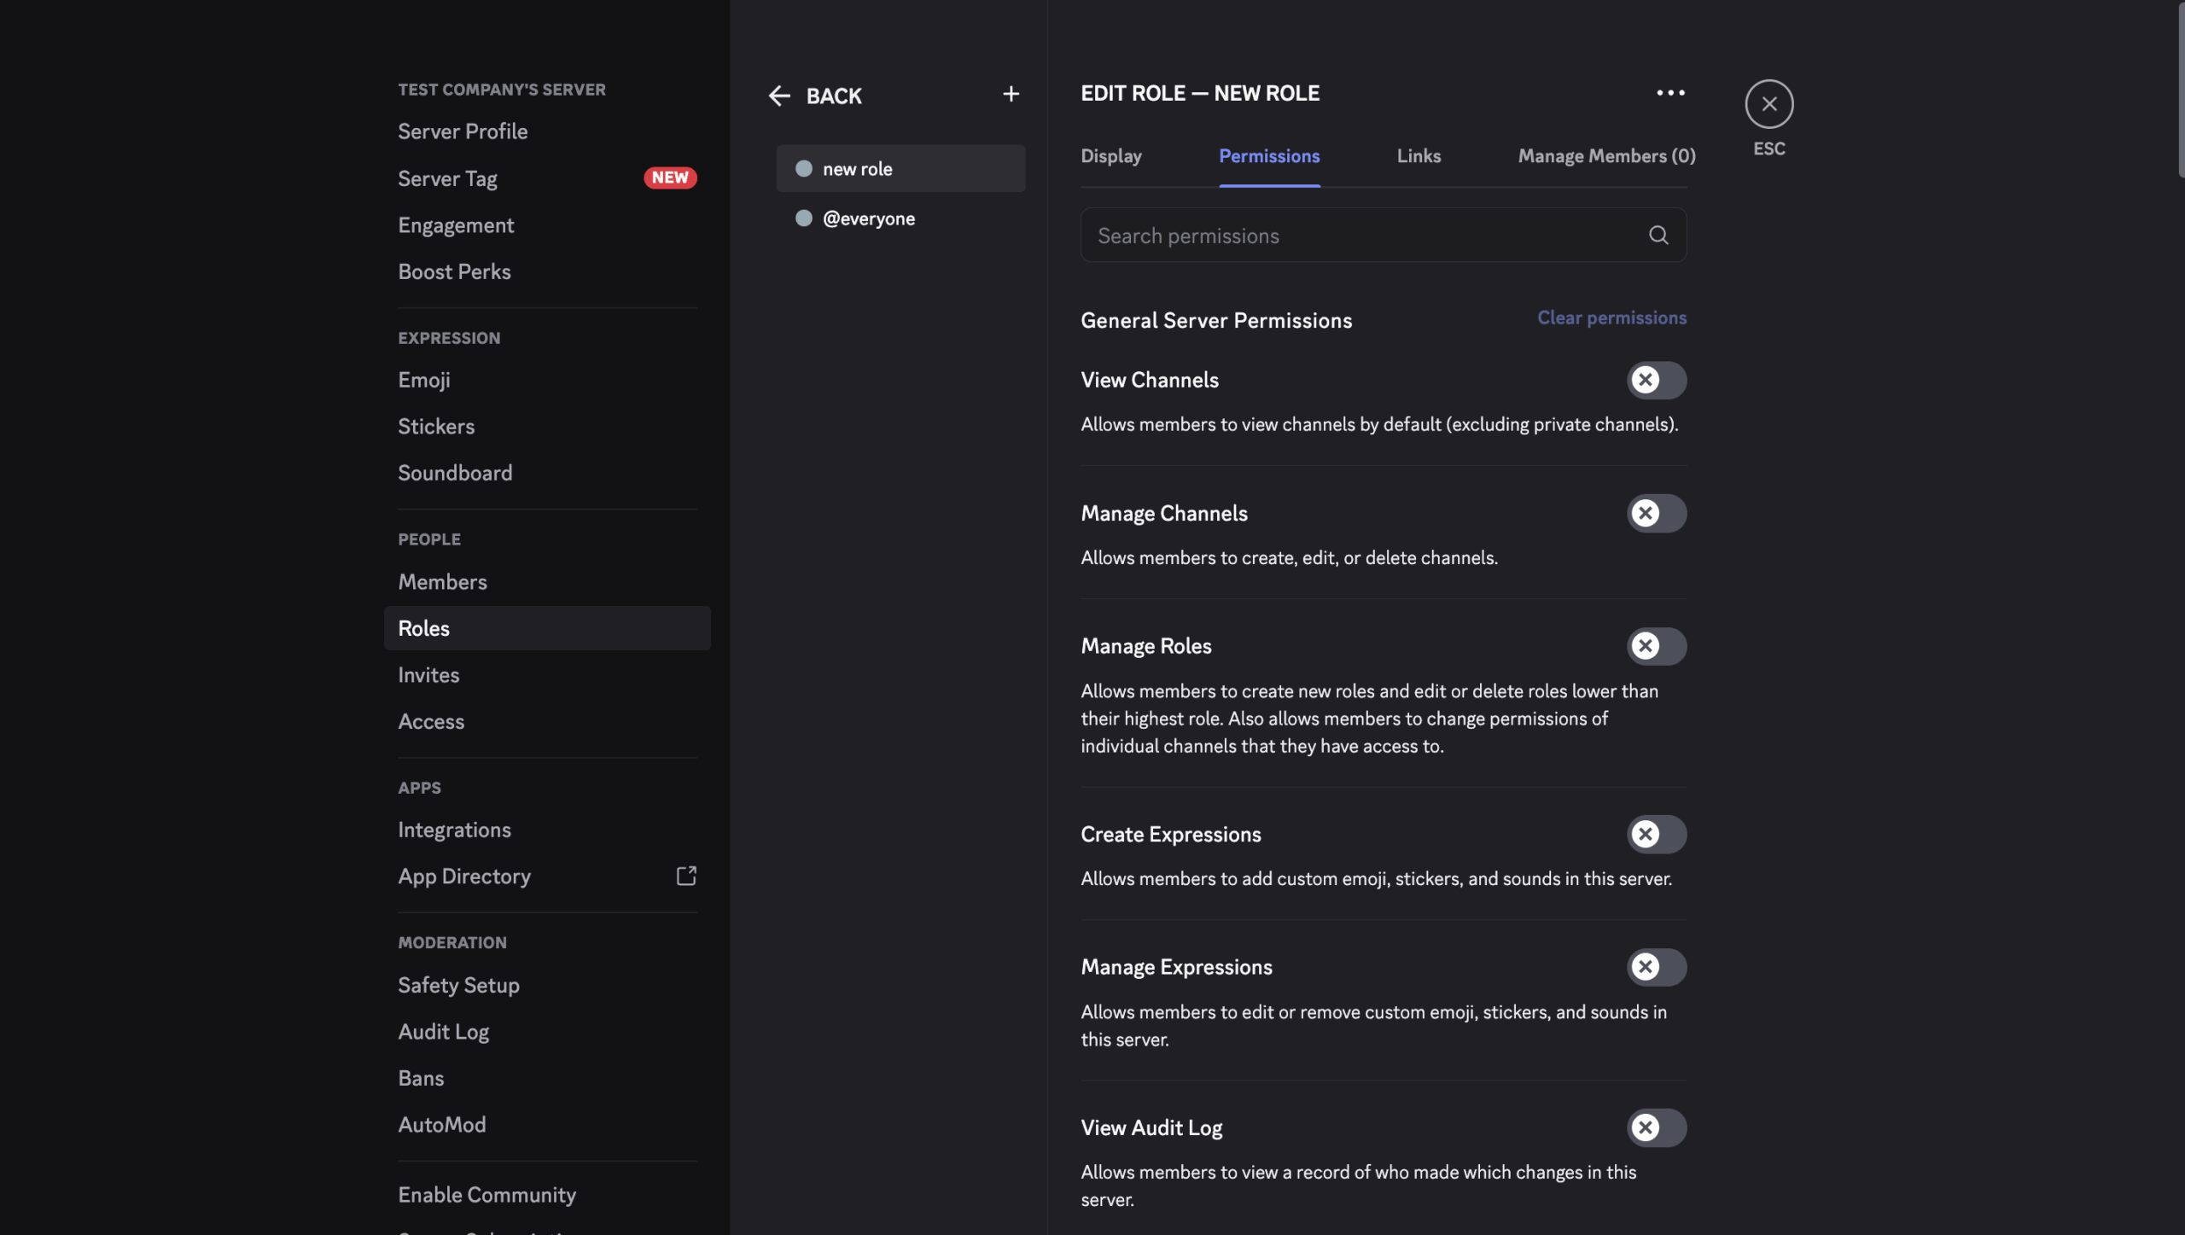Viewport: 2185px width, 1235px height.
Task: Select Roles in the sidebar
Action: tap(547, 627)
